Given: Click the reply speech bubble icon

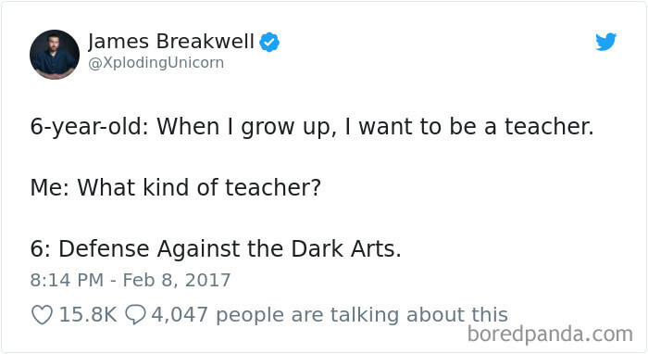Looking at the screenshot, I should tap(135, 315).
